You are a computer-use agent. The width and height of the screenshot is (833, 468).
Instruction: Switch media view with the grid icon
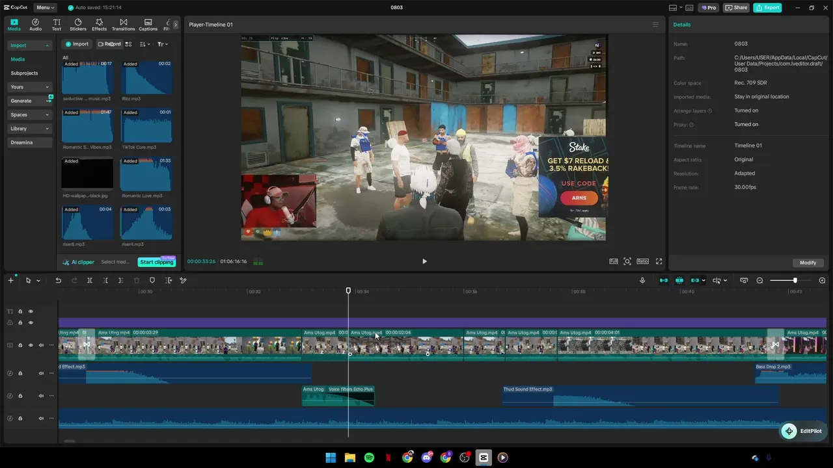click(x=128, y=44)
